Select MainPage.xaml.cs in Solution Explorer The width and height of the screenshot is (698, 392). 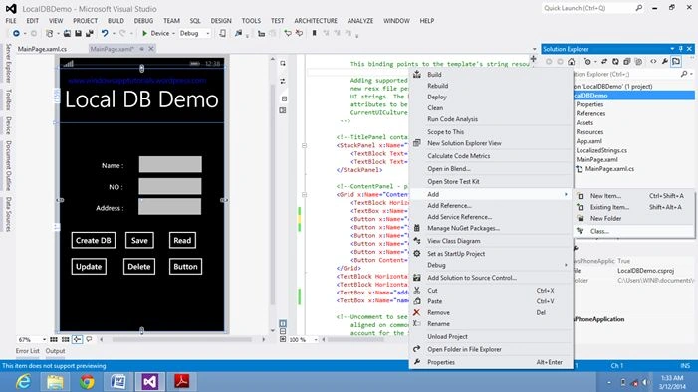609,169
